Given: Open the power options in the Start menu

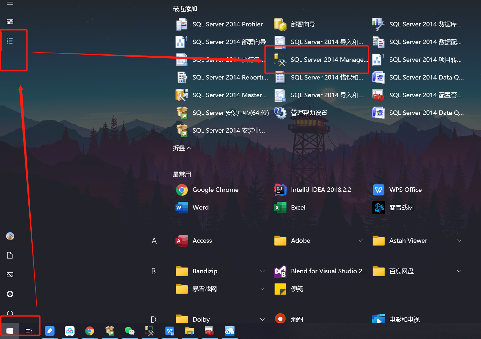Looking at the screenshot, I should pyautogui.click(x=10, y=313).
